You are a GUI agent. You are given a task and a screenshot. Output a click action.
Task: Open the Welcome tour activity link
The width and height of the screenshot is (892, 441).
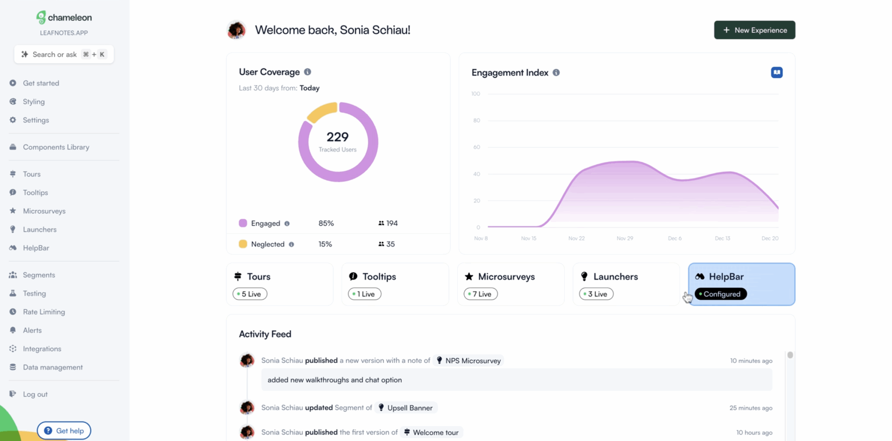(x=431, y=432)
